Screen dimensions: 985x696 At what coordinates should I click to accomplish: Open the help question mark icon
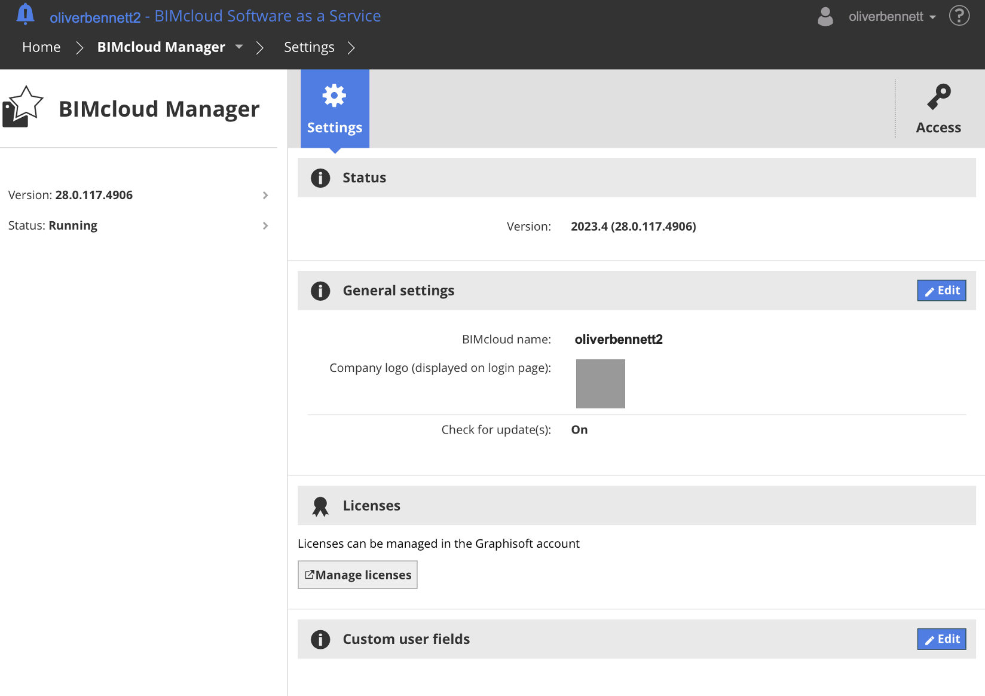pyautogui.click(x=959, y=16)
